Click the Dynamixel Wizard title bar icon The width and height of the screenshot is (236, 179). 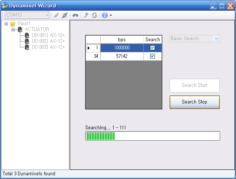coord(5,6)
